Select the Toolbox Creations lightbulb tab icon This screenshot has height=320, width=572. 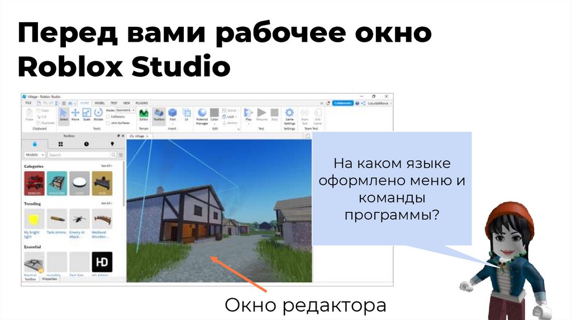[x=112, y=144]
